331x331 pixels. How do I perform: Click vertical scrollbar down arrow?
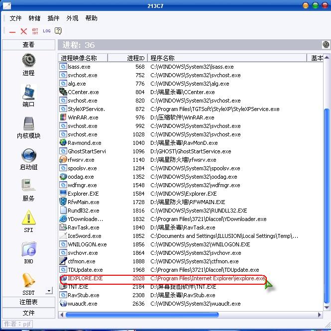[327, 307]
